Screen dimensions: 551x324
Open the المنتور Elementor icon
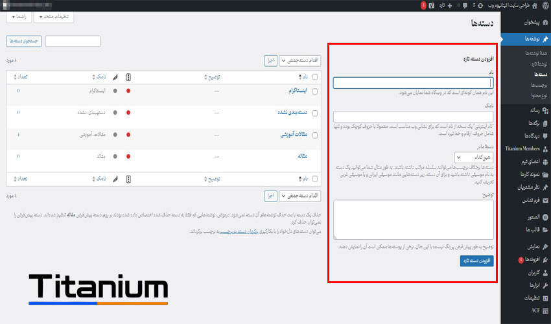[x=545, y=217]
